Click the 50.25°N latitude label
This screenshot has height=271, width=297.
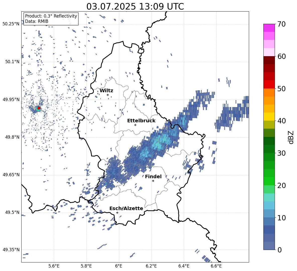(11, 24)
